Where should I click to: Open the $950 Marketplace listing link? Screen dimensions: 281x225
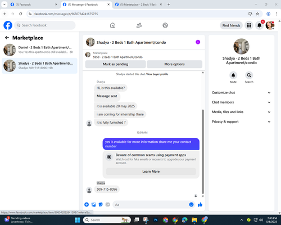click(118, 57)
